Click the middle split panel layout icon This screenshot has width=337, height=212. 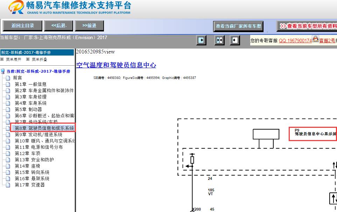coord(219,40)
